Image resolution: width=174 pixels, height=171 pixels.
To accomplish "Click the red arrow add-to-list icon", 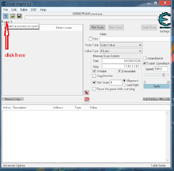I will (87, 93).
